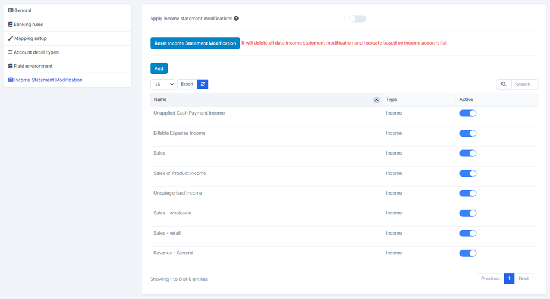Click the Mapping setup pencil icon

(x=11, y=38)
